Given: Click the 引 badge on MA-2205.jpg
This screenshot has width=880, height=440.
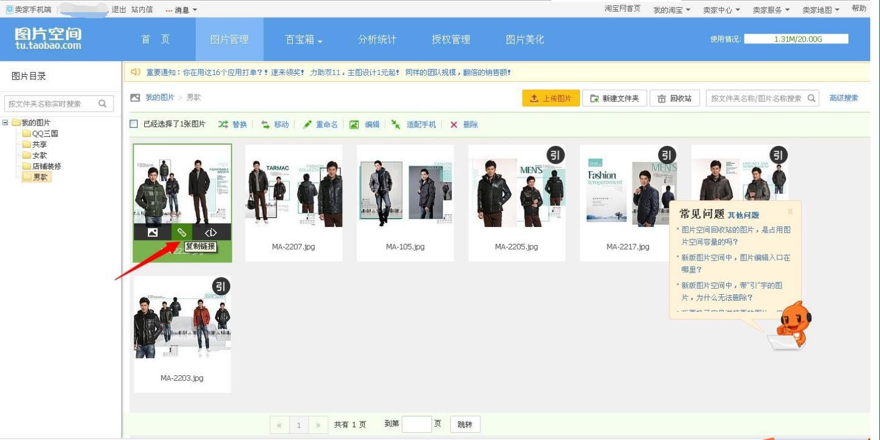Looking at the screenshot, I should click(x=555, y=155).
